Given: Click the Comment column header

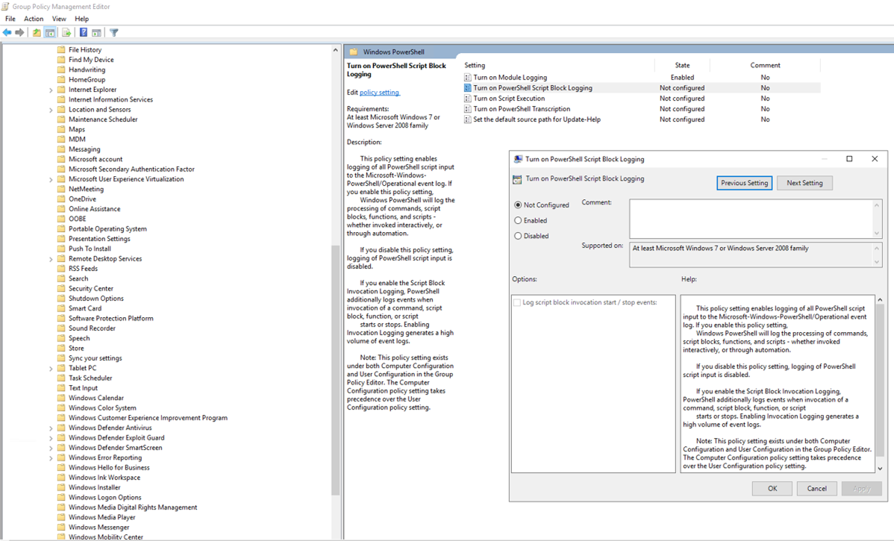Looking at the screenshot, I should 765,66.
